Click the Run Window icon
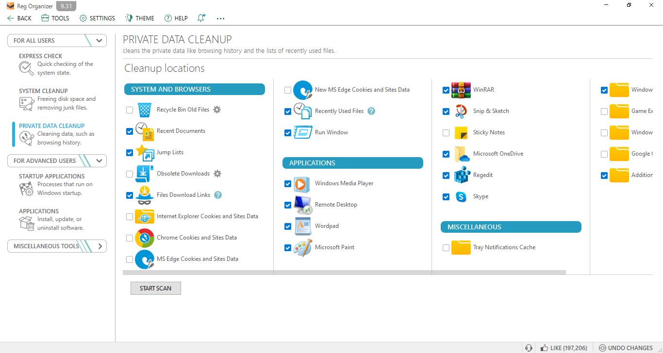Image resolution: width=663 pixels, height=353 pixels. pyautogui.click(x=303, y=132)
